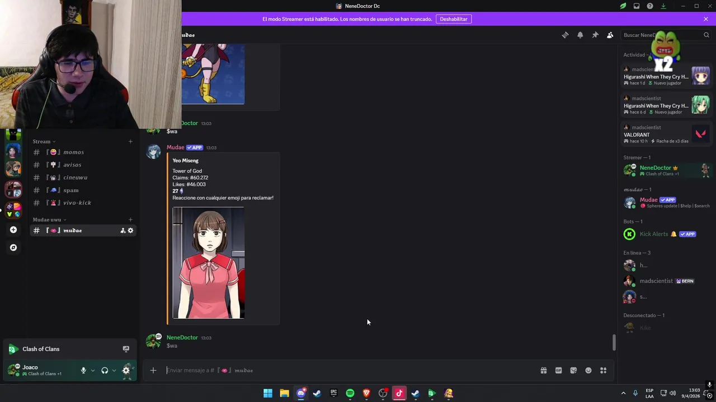This screenshot has width=716, height=402.
Task: Open Brave browser from taskbar
Action: [x=366, y=393]
